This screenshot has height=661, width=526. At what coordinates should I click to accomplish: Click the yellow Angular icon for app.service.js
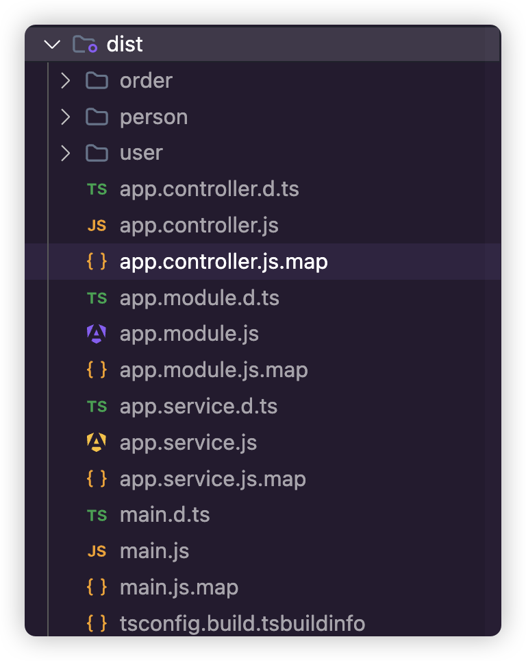pos(97,442)
